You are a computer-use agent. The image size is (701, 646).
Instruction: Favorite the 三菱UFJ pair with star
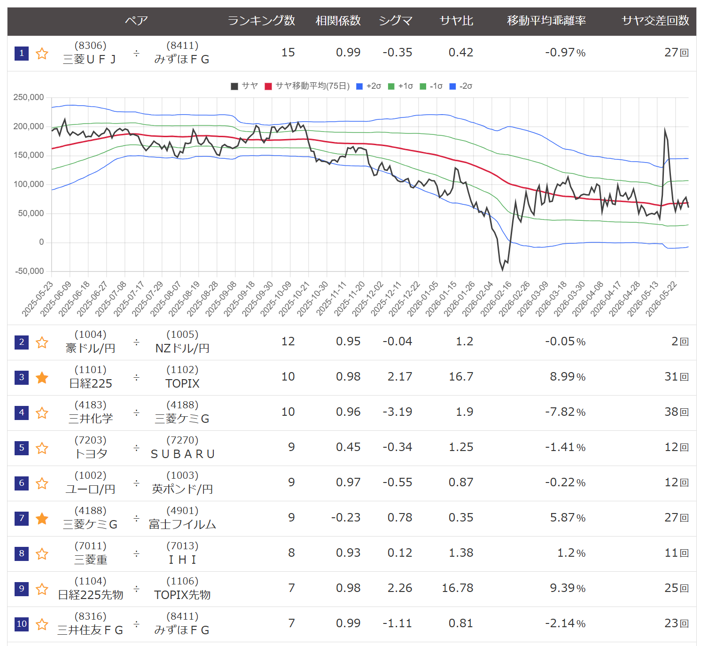click(42, 53)
